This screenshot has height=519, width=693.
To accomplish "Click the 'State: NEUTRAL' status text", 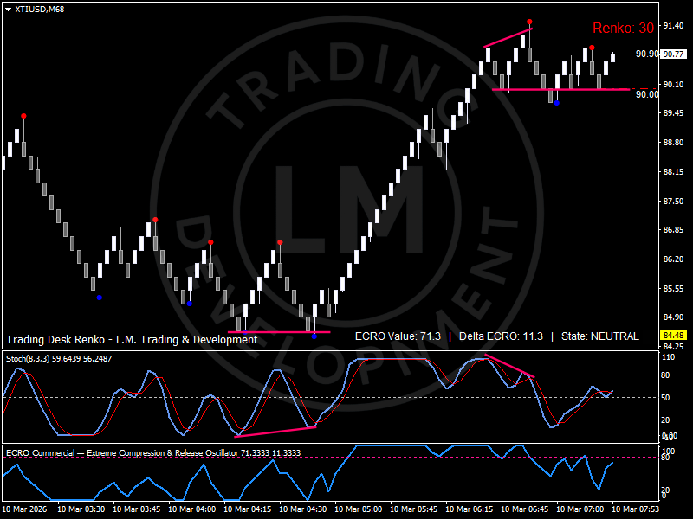I will click(600, 336).
